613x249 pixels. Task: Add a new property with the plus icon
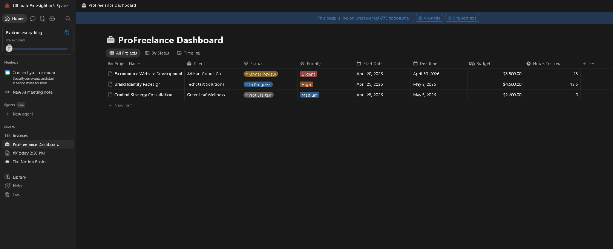(584, 64)
